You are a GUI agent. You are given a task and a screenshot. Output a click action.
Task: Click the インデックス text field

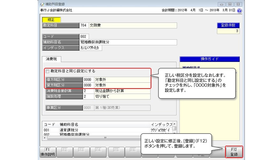coord(91,48)
